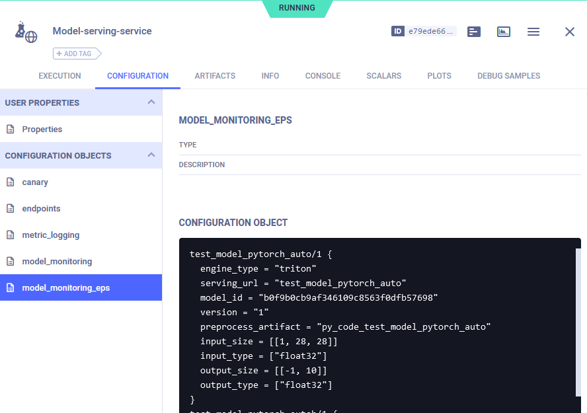Open the CONSOLE tab
The width and height of the screenshot is (587, 413).
click(323, 76)
